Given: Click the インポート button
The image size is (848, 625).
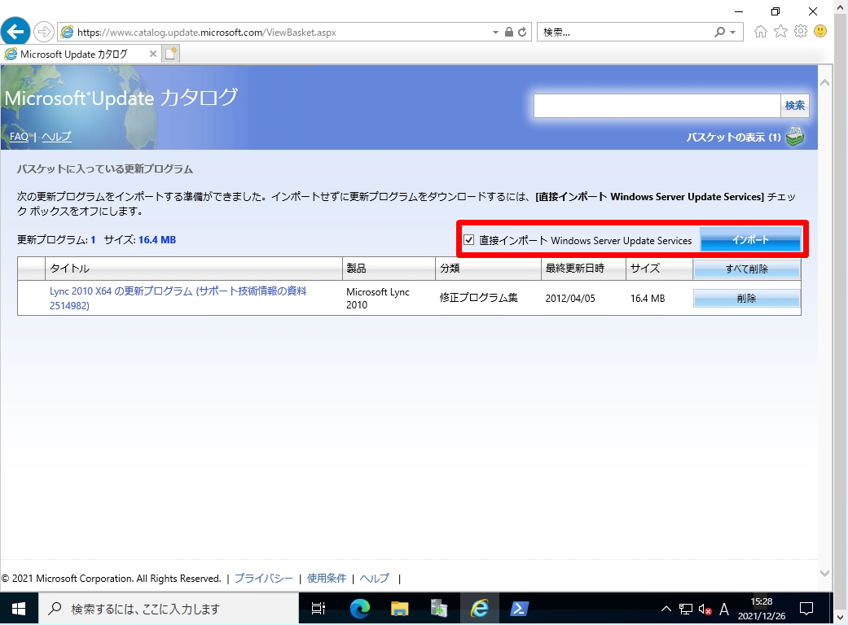Looking at the screenshot, I should point(750,239).
